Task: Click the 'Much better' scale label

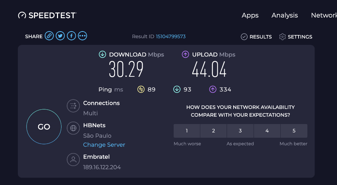Action: point(293,144)
